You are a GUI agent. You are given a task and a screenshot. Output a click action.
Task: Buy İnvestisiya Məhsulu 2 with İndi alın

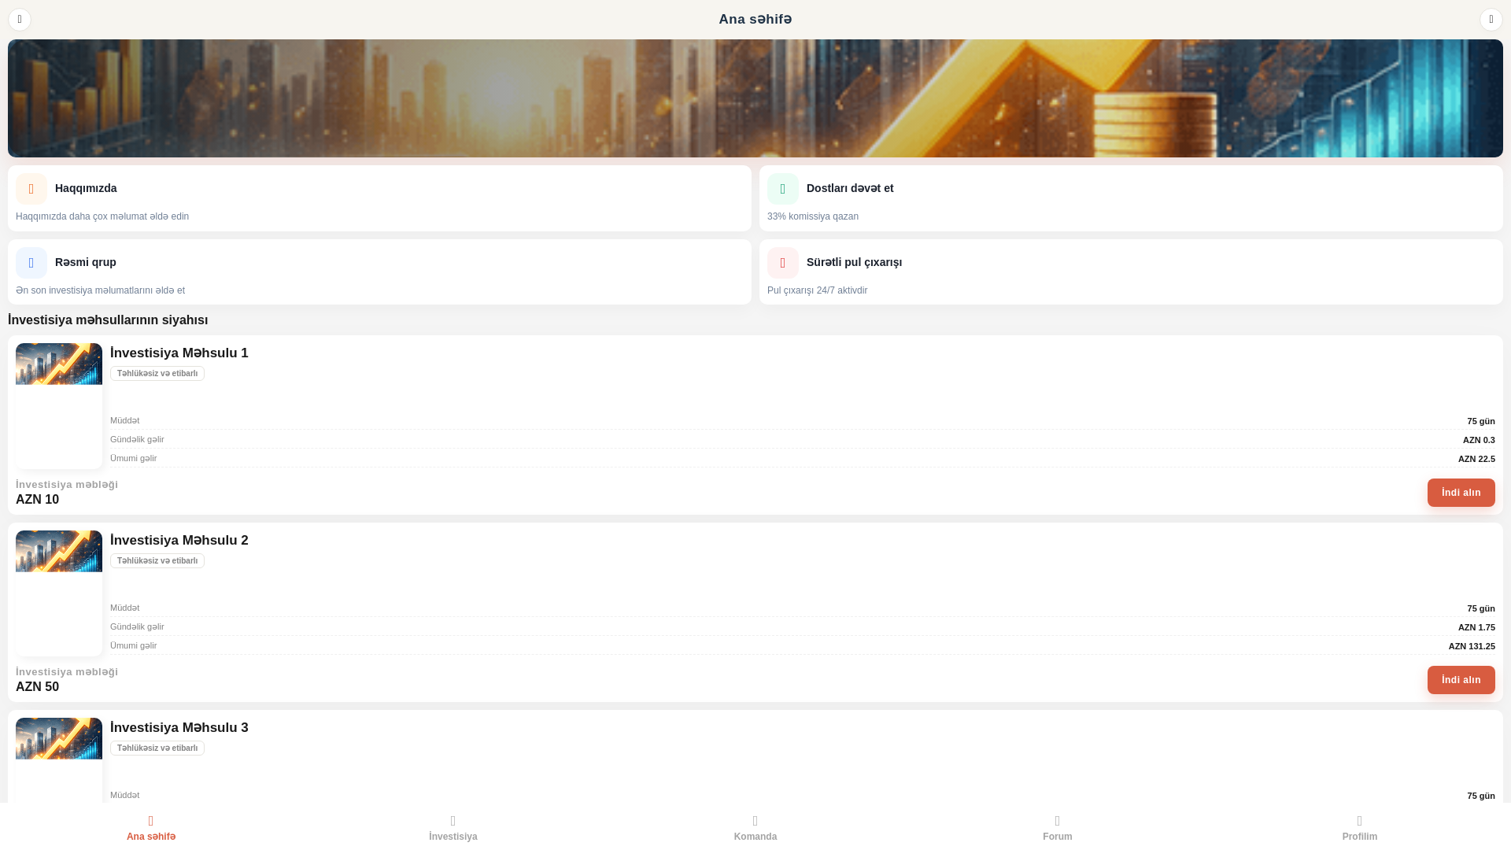point(1461,680)
